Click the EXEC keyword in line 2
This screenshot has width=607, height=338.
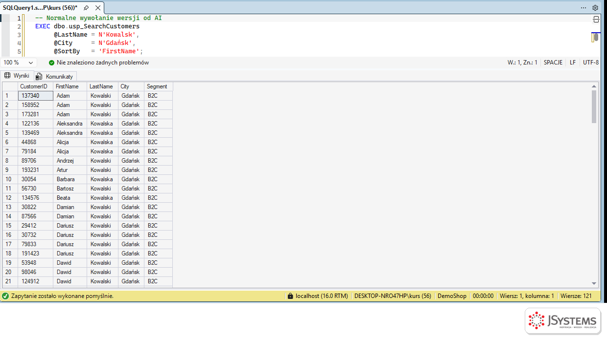(x=43, y=26)
